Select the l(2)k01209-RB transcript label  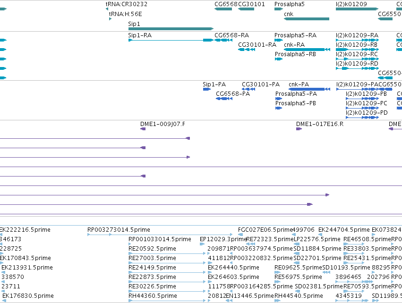coord(357,44)
